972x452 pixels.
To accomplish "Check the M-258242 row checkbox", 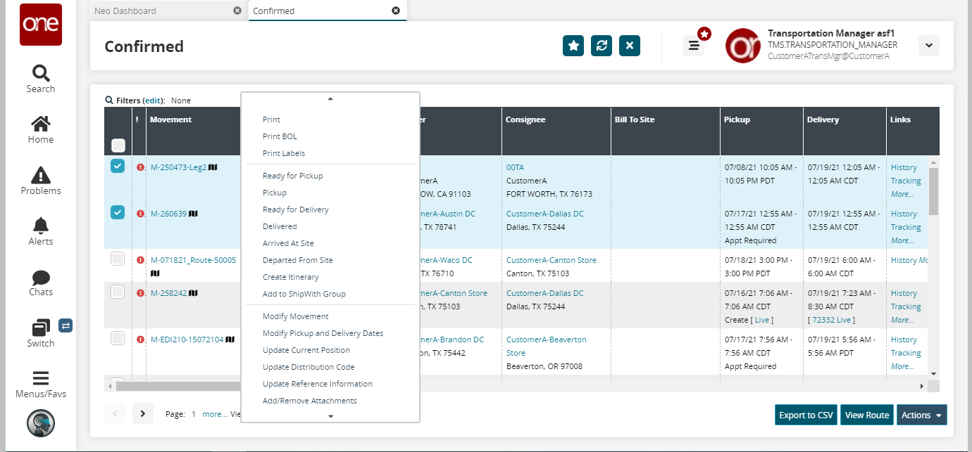I will pyautogui.click(x=118, y=292).
